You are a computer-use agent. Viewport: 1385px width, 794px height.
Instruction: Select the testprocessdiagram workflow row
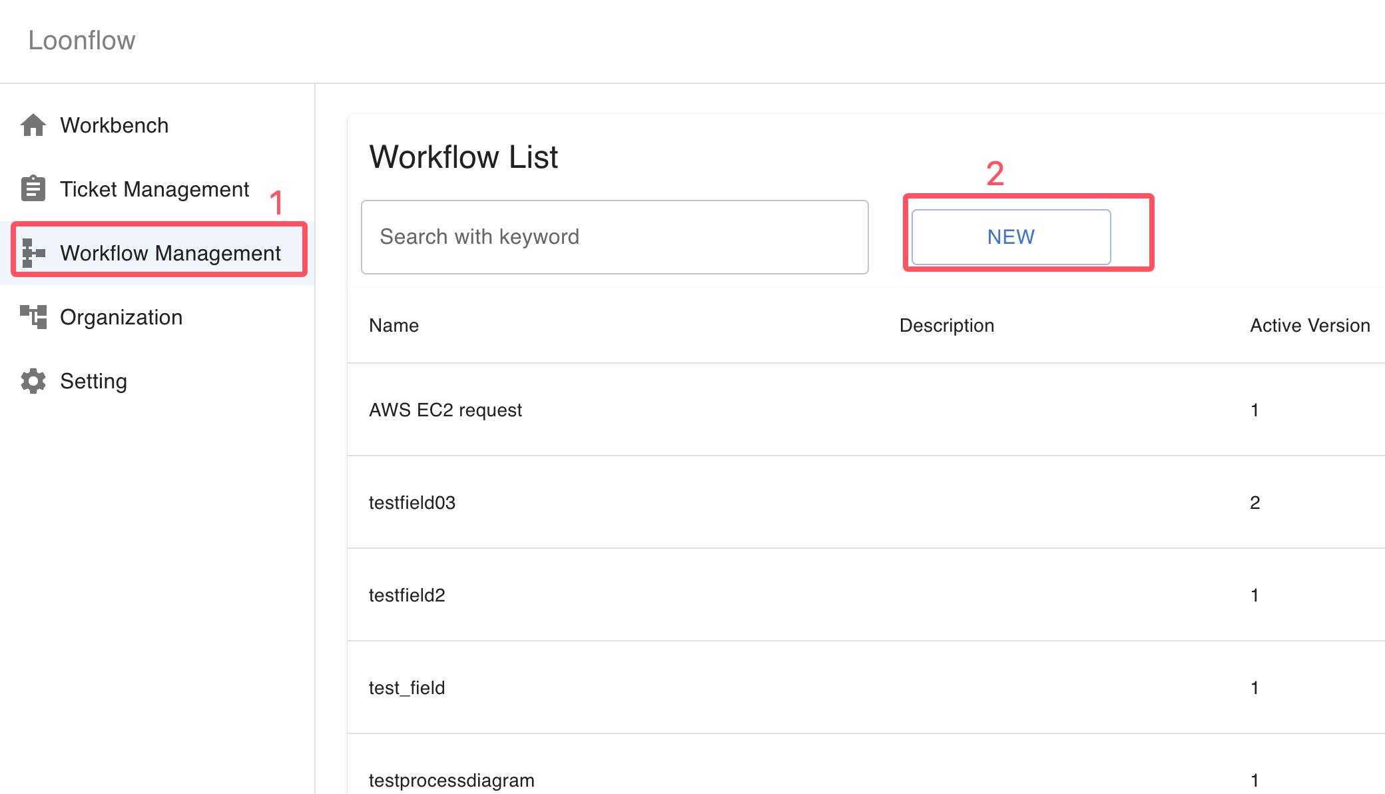coord(866,765)
